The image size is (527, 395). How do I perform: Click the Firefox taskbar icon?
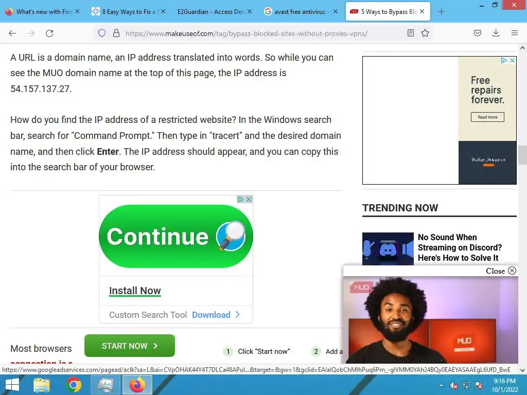(137, 385)
